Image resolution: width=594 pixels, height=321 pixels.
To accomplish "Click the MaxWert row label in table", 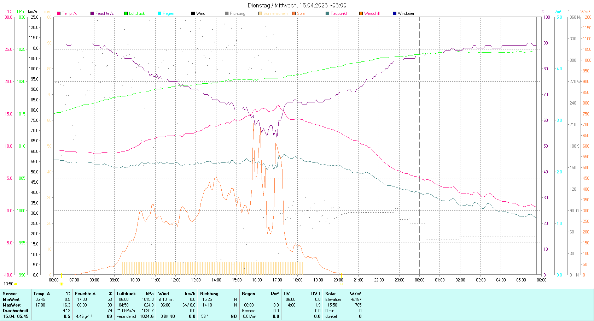I will (12, 305).
